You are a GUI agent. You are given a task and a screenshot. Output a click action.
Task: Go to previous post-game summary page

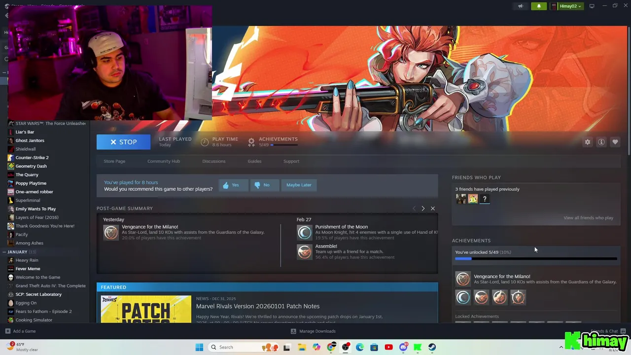pyautogui.click(x=414, y=209)
